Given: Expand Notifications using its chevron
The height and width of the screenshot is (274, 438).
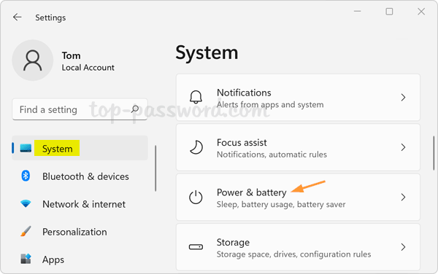Looking at the screenshot, I should click(x=403, y=97).
